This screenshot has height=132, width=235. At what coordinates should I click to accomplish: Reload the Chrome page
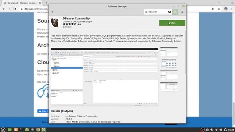click(x=15, y=9)
